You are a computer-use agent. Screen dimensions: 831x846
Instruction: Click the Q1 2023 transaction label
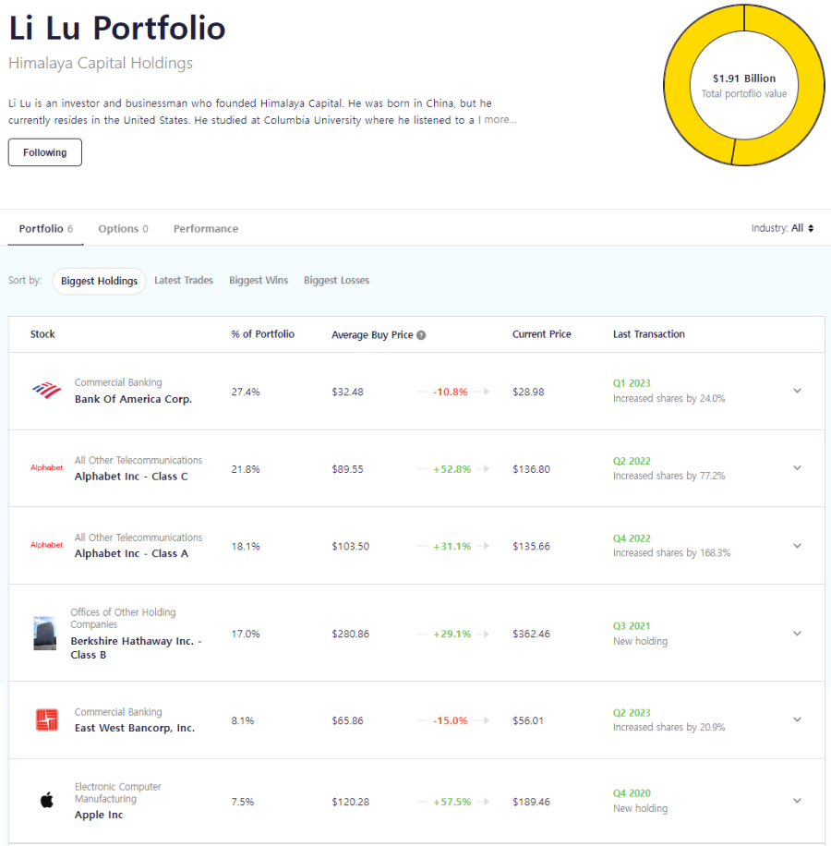pyautogui.click(x=632, y=383)
